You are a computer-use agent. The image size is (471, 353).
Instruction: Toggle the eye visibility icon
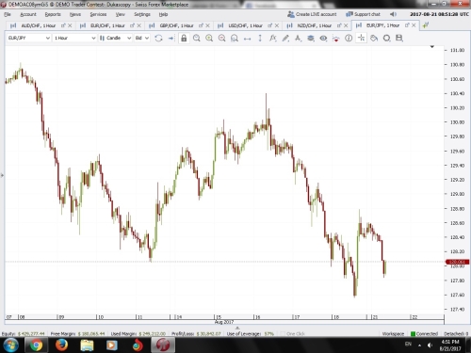tap(323, 39)
